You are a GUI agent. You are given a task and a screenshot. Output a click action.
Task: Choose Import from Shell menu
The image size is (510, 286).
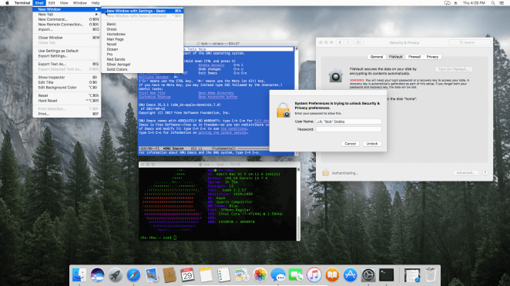67,29
